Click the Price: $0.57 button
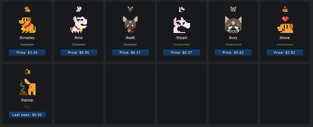The image size is (313, 127). pyautogui.click(x=182, y=53)
